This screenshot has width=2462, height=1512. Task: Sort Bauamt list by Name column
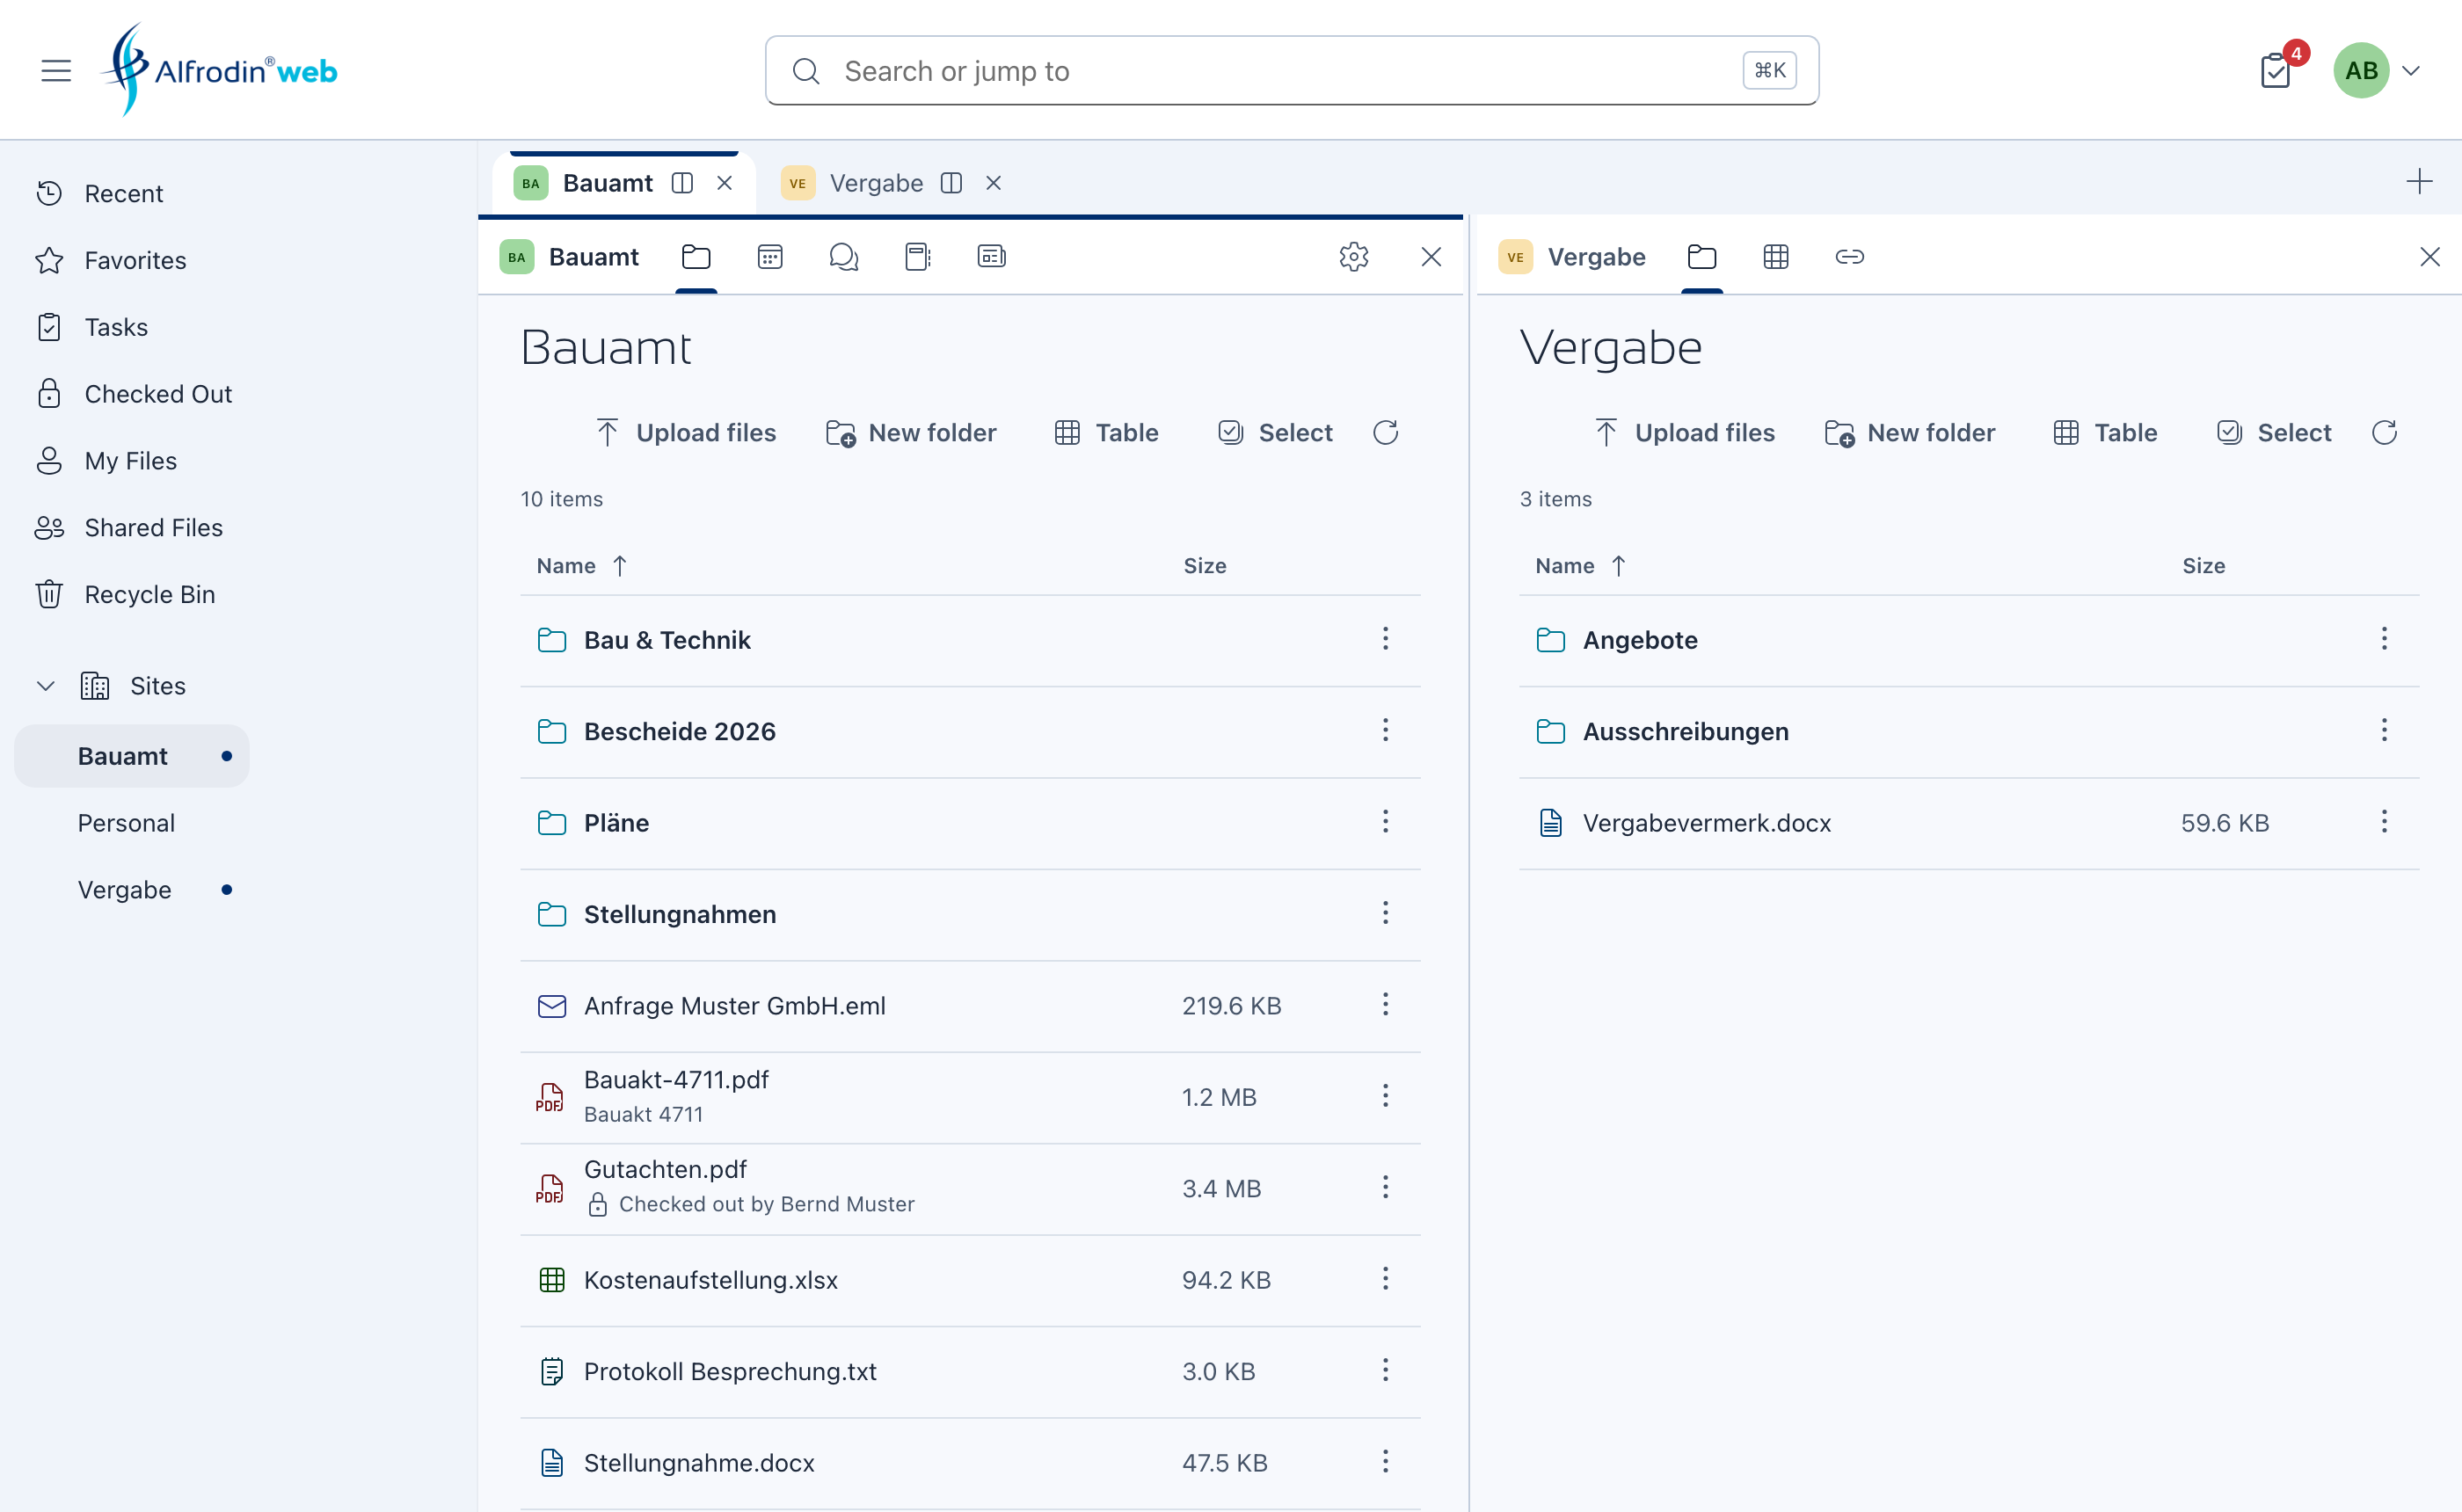click(x=582, y=565)
